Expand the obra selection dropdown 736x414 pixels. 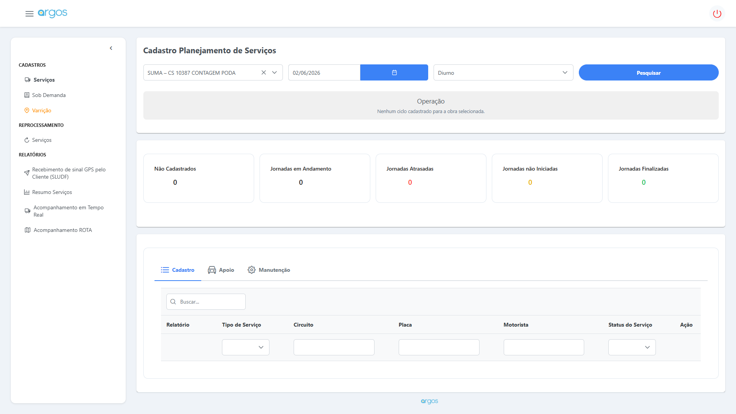(x=274, y=72)
